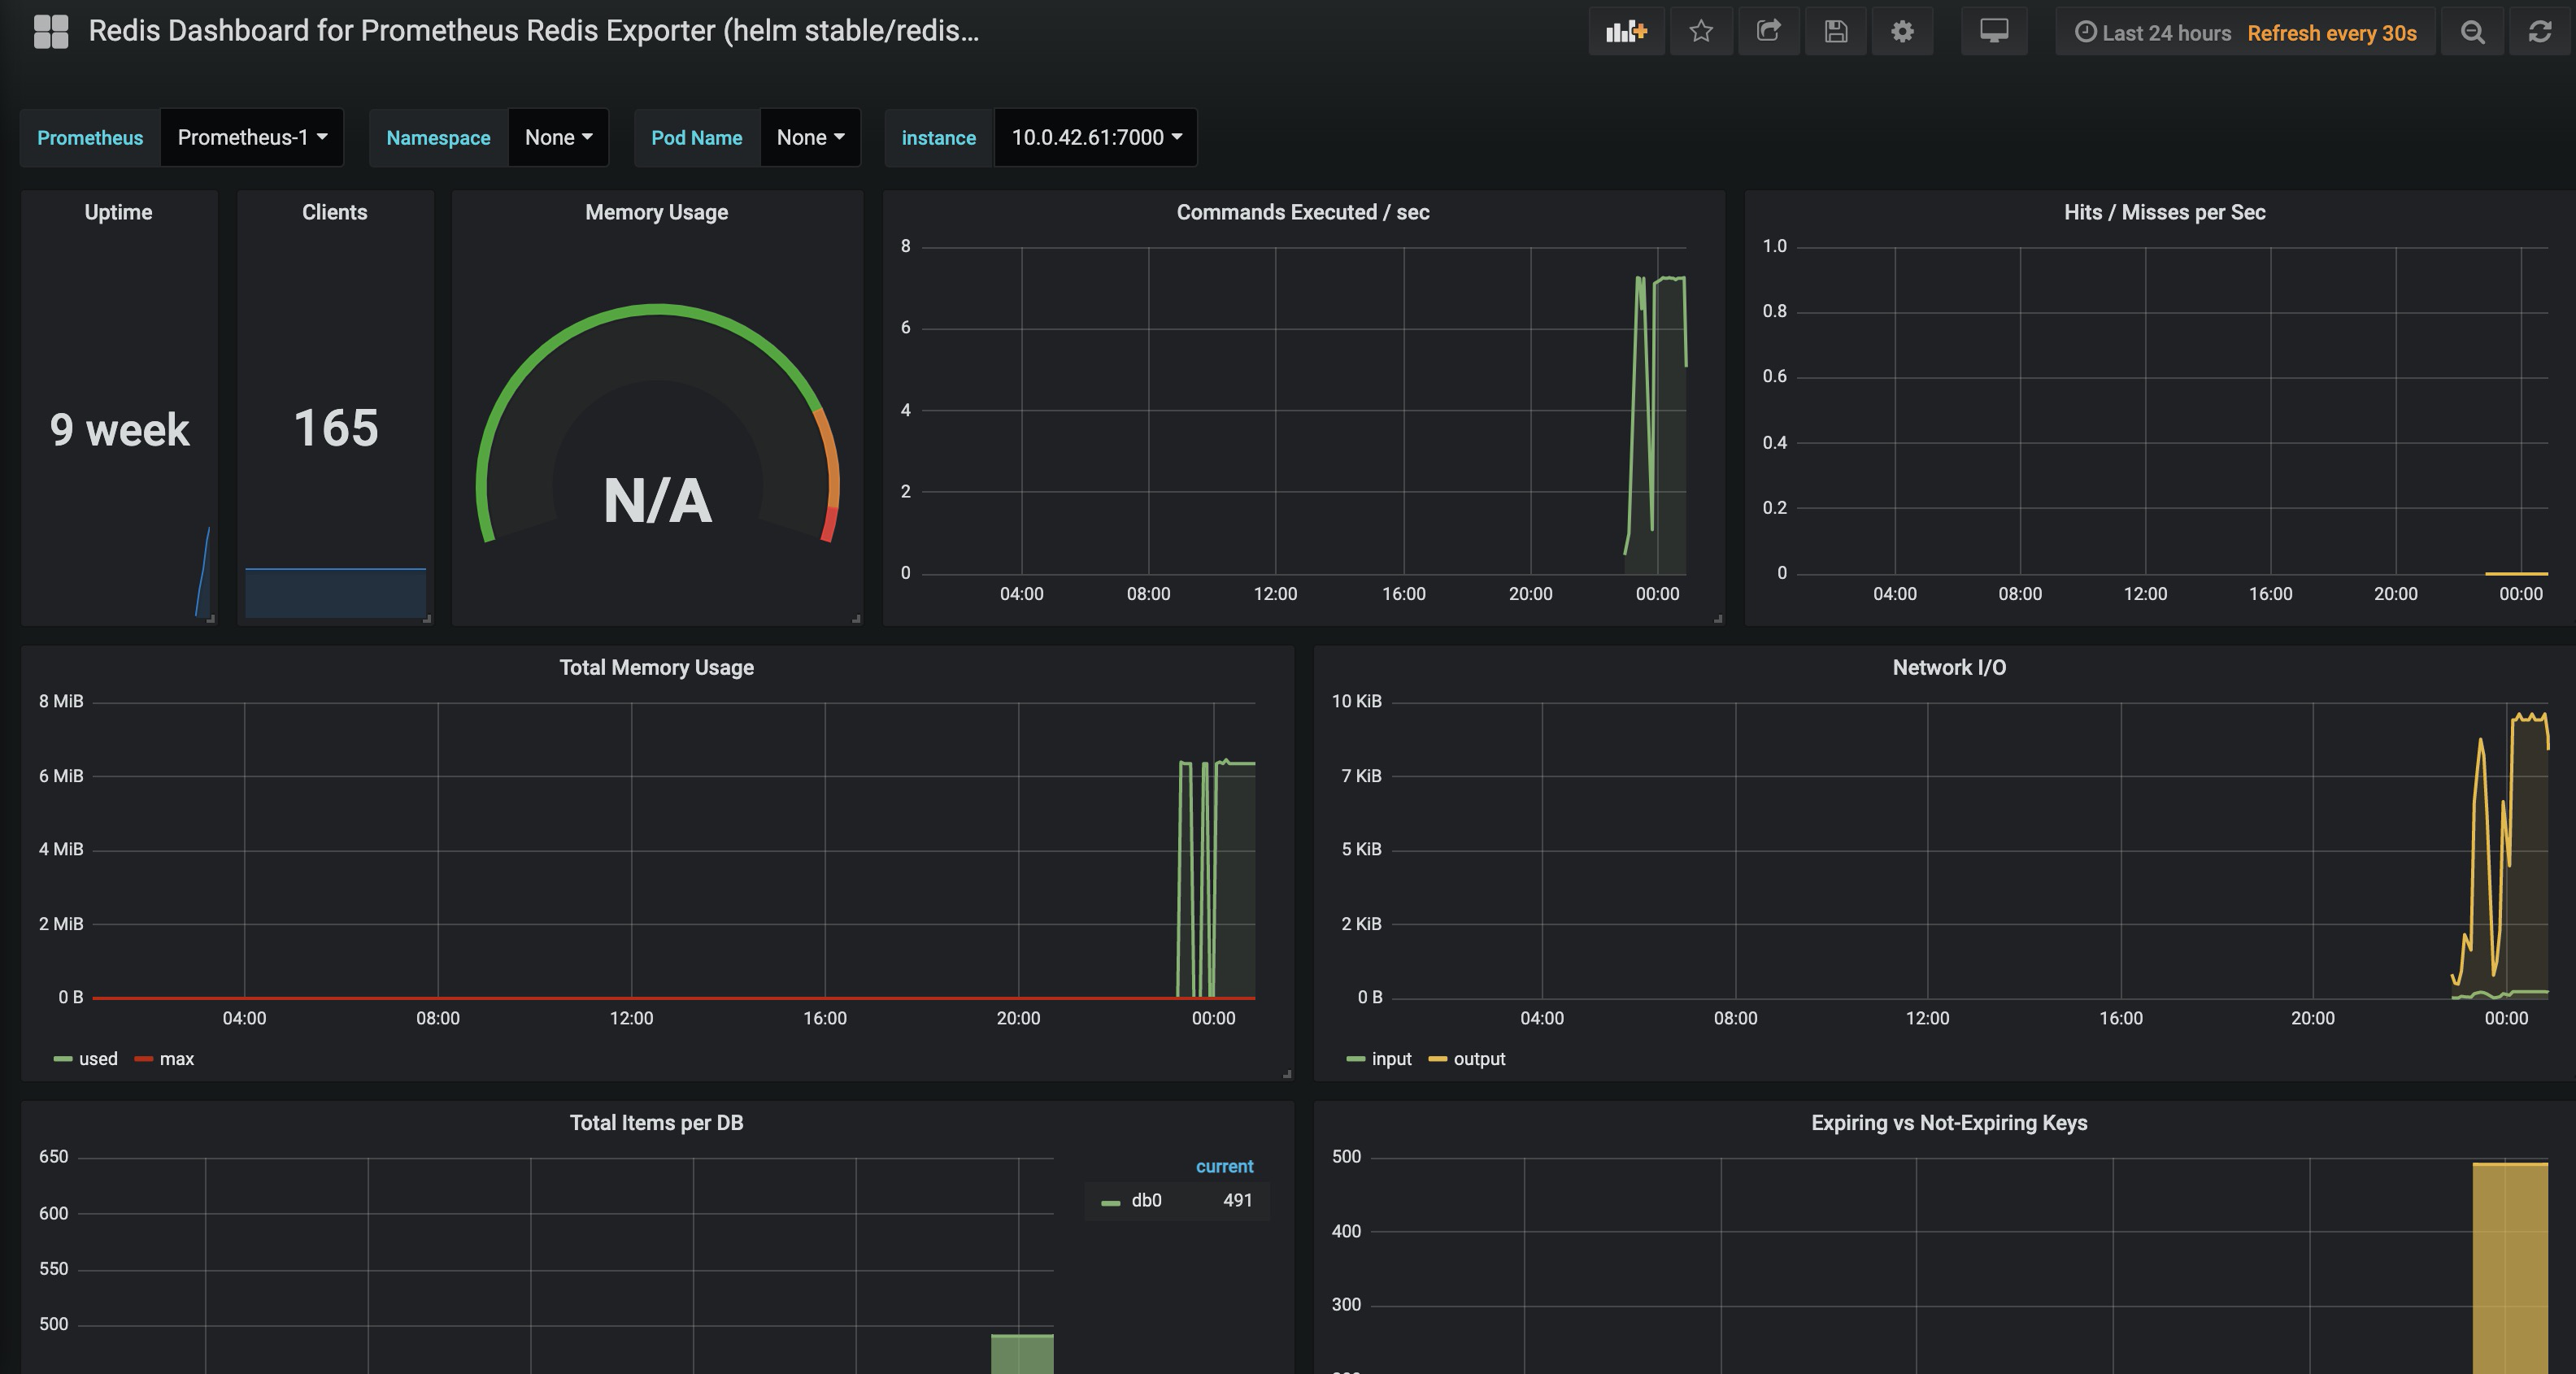Toggle the db0 series in legend
This screenshot has width=2576, height=1374.
tap(1146, 1200)
